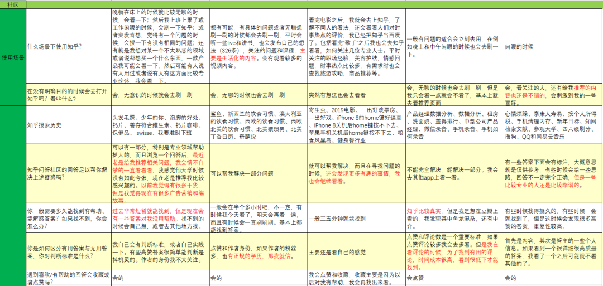Screen dimensions: 603x286
Task: Click the answer starting 看完电影之后
Action: [356, 46]
